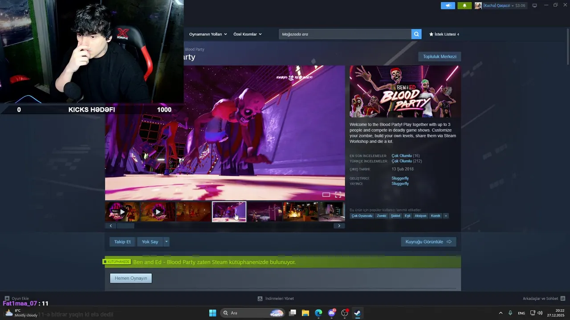Select the Şiddet tag
The image size is (570, 320).
[x=395, y=216]
